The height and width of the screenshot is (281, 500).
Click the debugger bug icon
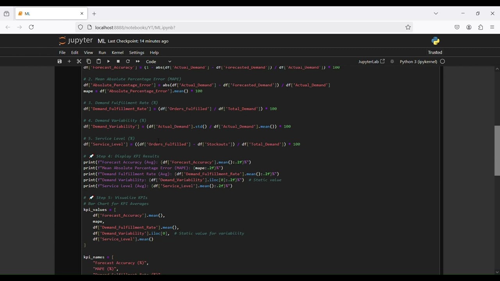tap(392, 62)
